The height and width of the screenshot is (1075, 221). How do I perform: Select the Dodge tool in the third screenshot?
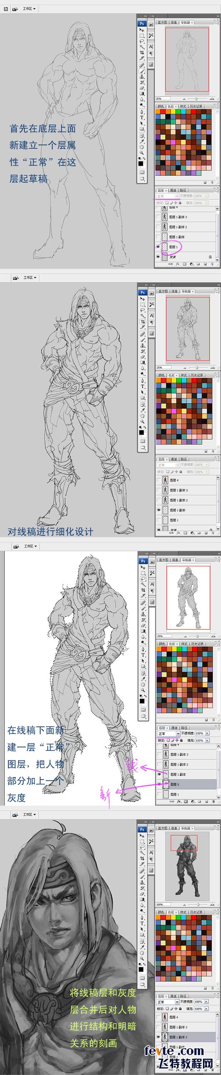[143, 642]
